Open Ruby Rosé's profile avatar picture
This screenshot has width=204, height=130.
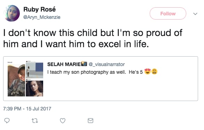tap(12, 13)
